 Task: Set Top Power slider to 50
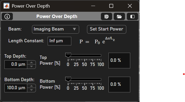84,56
